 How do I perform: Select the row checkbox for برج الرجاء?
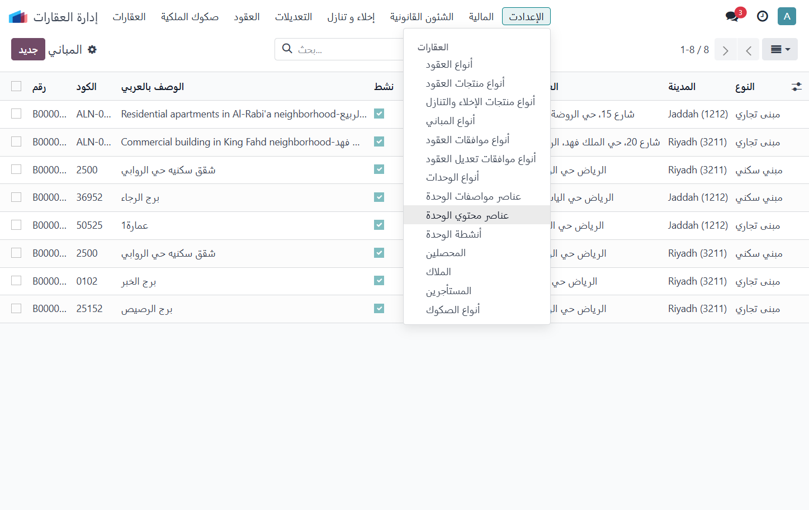coord(16,197)
